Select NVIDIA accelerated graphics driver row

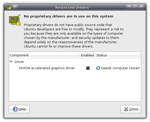[75, 68]
